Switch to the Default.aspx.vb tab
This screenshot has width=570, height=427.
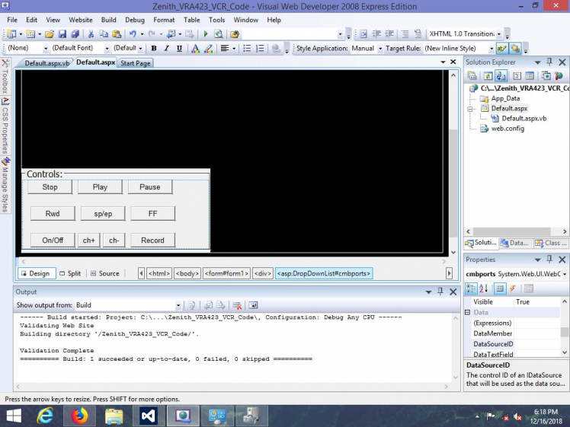[47, 63]
